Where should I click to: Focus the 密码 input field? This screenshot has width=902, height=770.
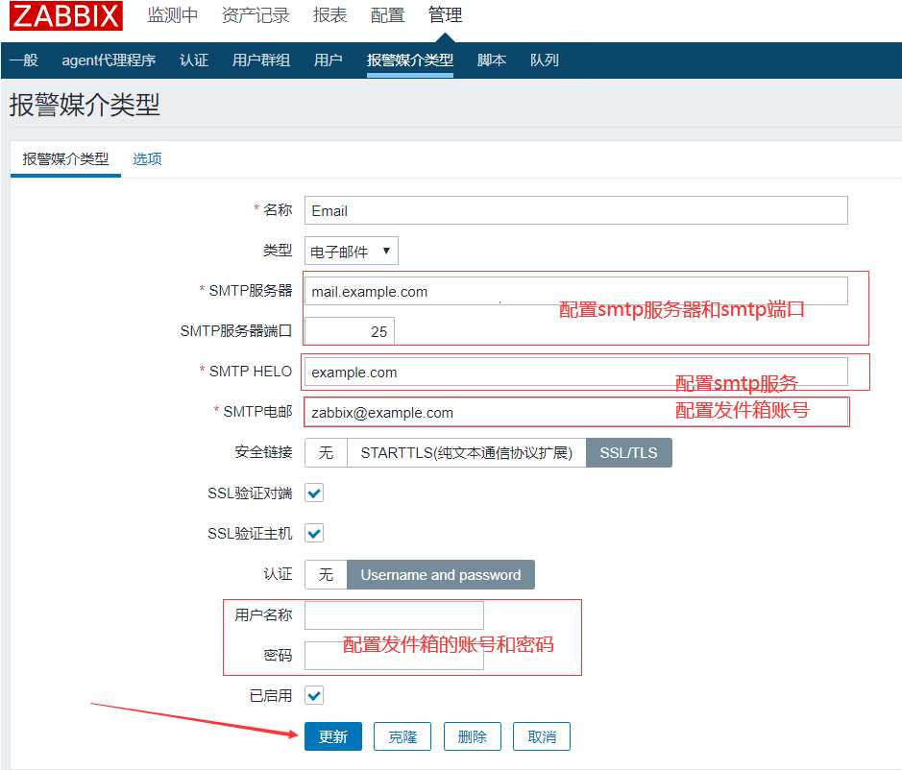[394, 656]
